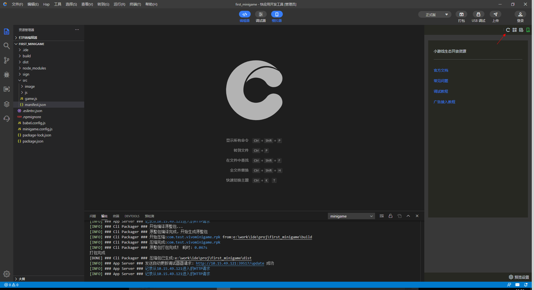Open output log file in editor icon
The height and width of the screenshot is (290, 534).
pos(399,216)
